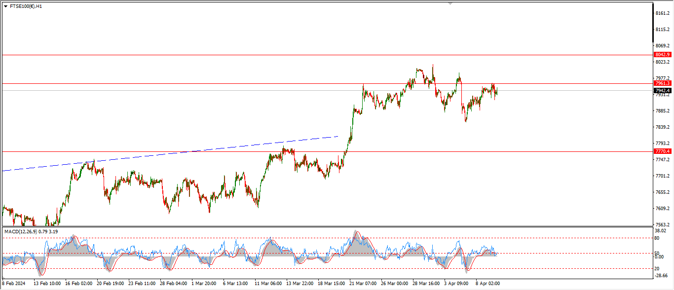The width and height of the screenshot is (674, 290).
Task: Select the blue dashed trendline
Action: tap(197, 150)
